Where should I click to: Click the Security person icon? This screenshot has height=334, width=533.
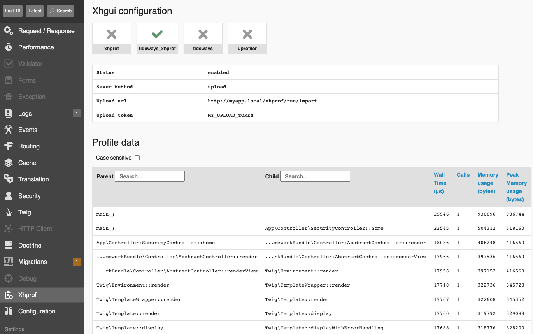tap(9, 196)
